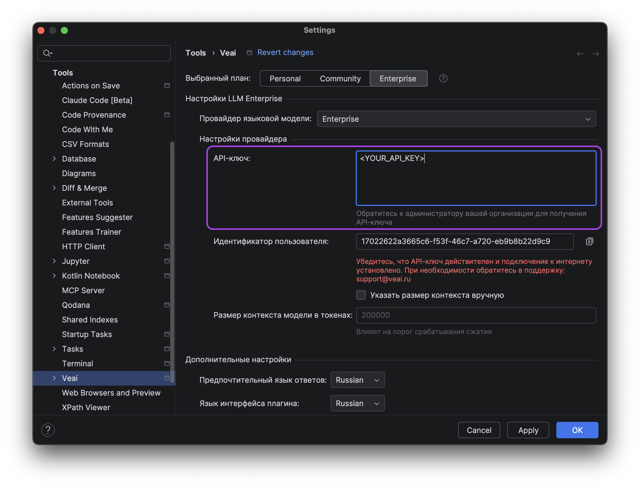
Task: Select the Community plan tab
Action: pyautogui.click(x=340, y=78)
